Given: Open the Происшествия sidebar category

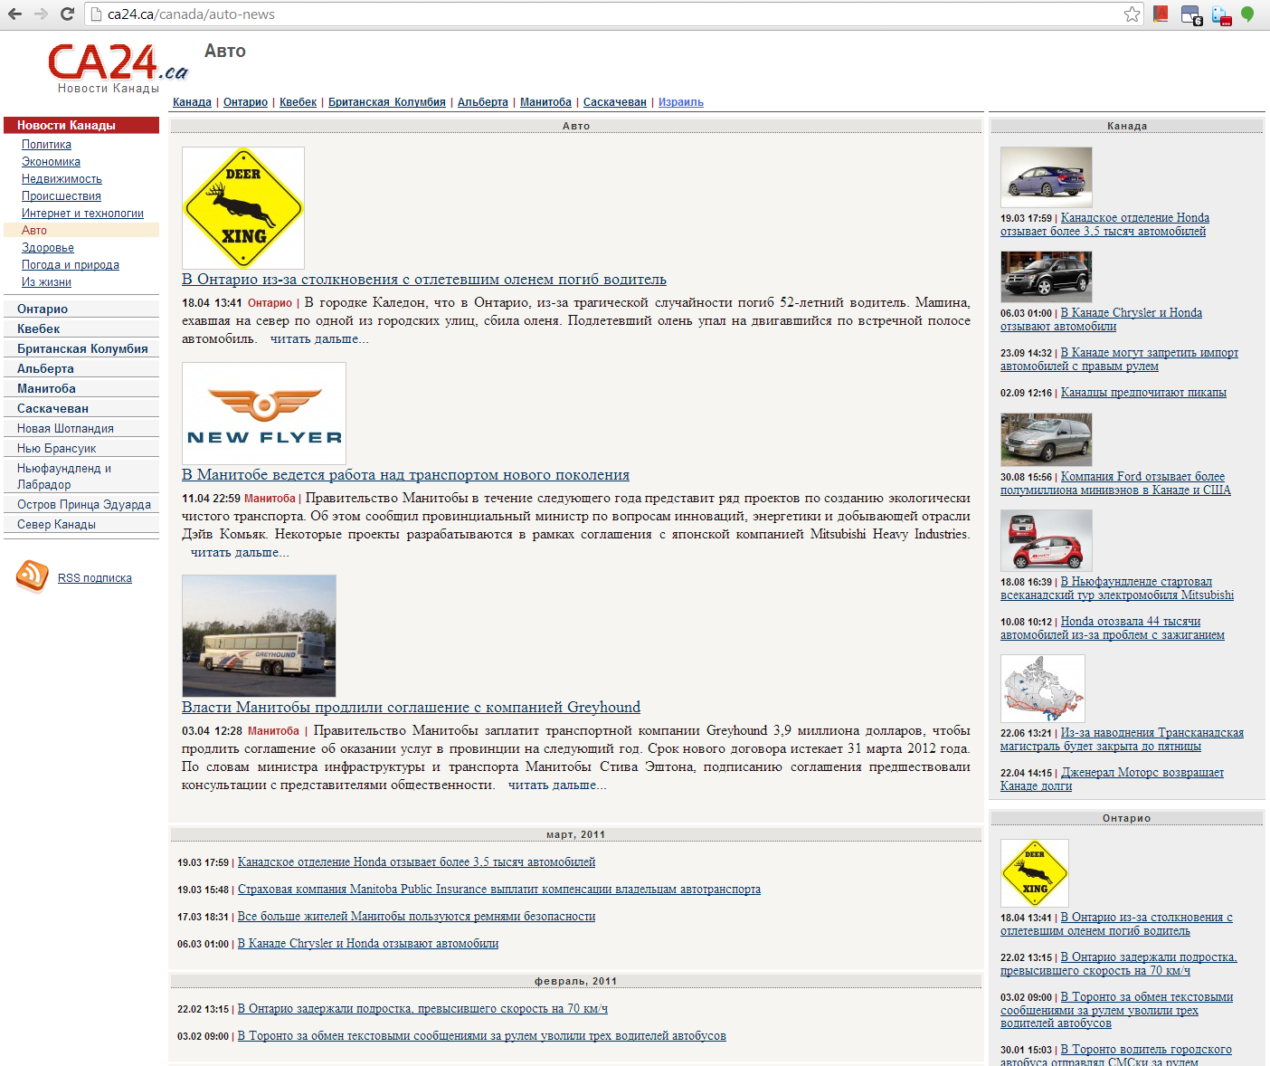Looking at the screenshot, I should point(62,196).
